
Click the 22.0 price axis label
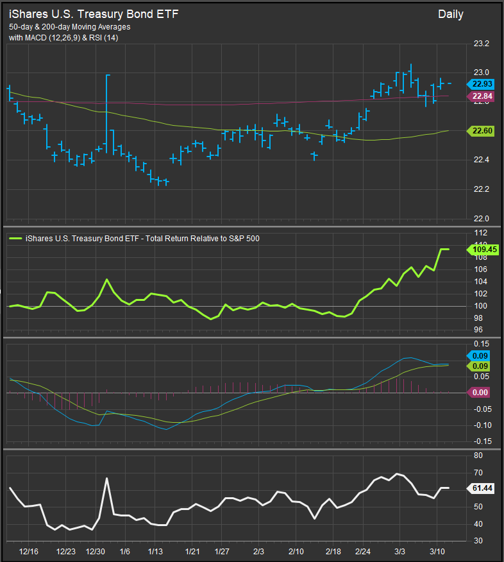click(482, 219)
